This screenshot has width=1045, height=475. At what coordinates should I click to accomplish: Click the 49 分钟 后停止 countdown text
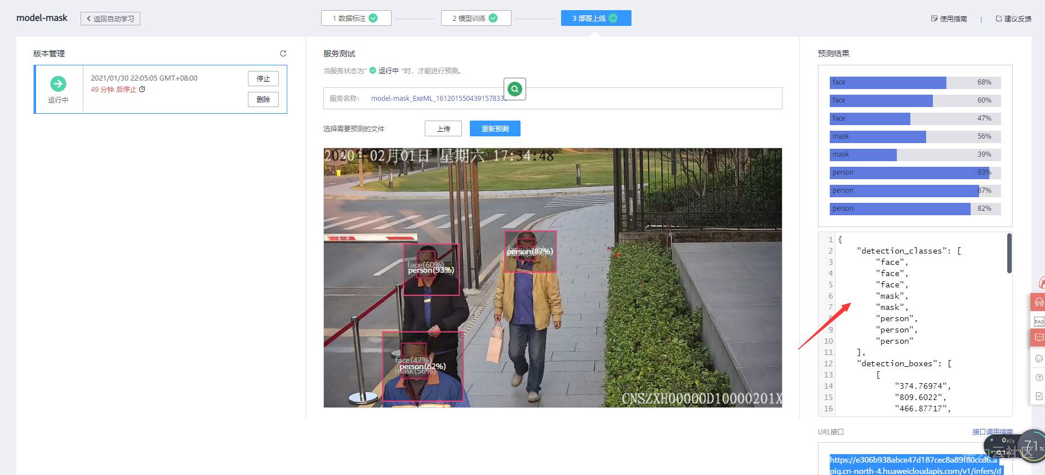[114, 90]
